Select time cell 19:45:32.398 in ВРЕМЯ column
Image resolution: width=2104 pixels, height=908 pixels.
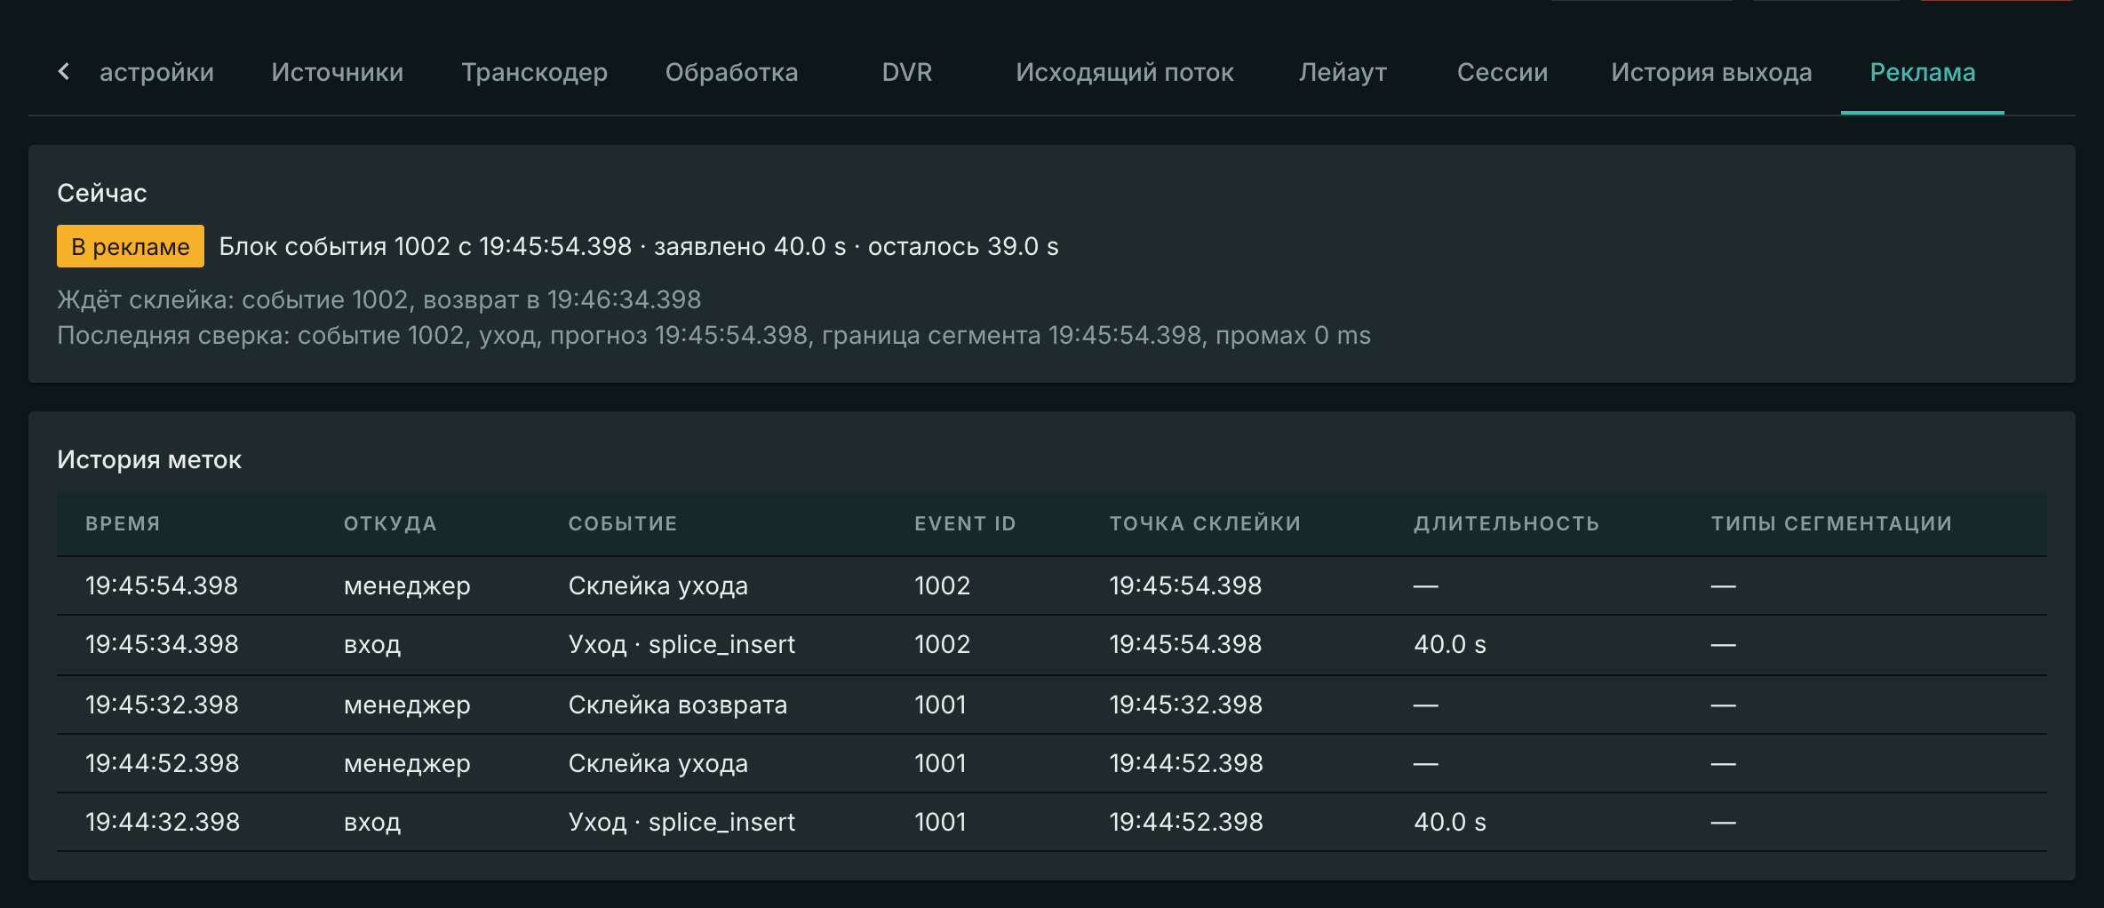(162, 705)
